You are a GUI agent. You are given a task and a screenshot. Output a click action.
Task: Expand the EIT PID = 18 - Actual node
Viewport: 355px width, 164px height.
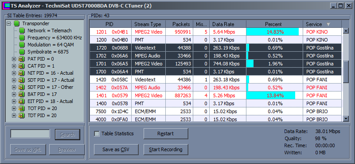click(14, 101)
